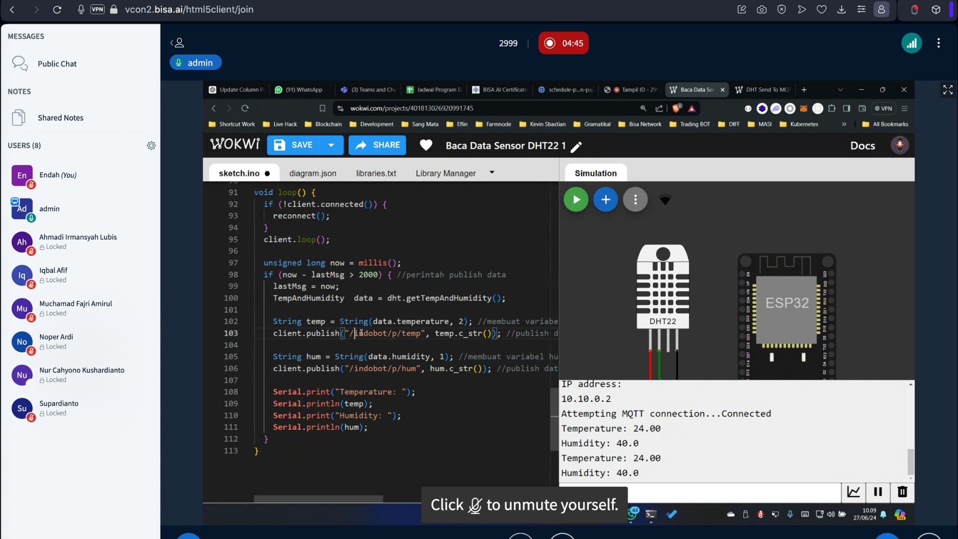Enter fullscreen on the shared screen
This screenshot has height=539, width=958.
(948, 90)
